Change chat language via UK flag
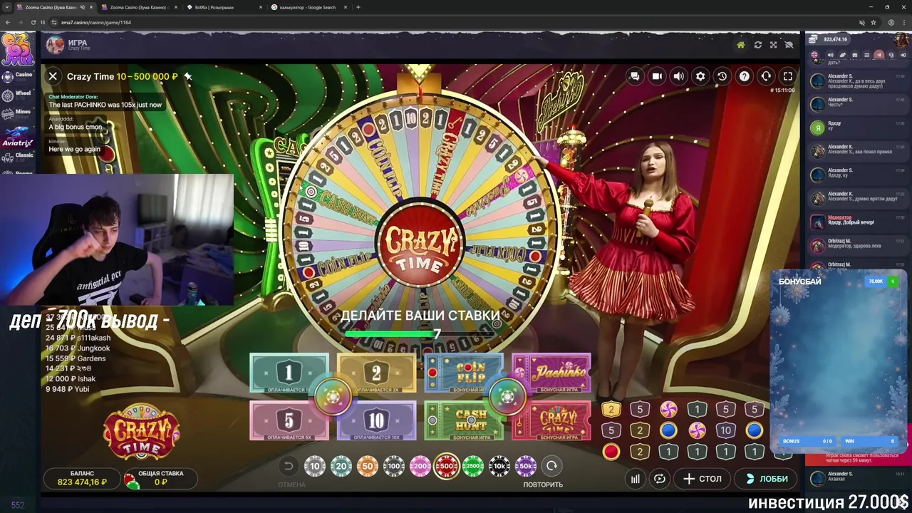The image size is (912, 513). 815,55
